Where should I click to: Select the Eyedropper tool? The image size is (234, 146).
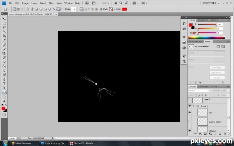(4, 40)
